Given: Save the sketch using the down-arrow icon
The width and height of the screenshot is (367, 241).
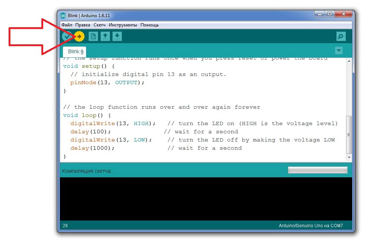Looking at the screenshot, I should [x=117, y=37].
